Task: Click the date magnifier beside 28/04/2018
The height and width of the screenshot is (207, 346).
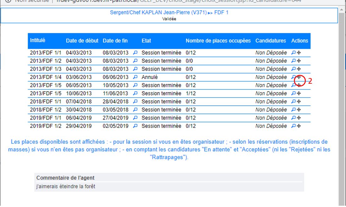Action: point(135,102)
